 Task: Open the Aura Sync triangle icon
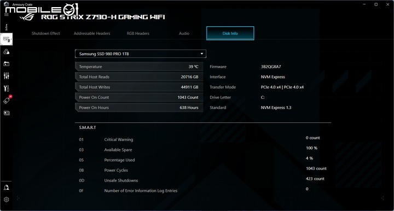pyautogui.click(x=6, y=52)
